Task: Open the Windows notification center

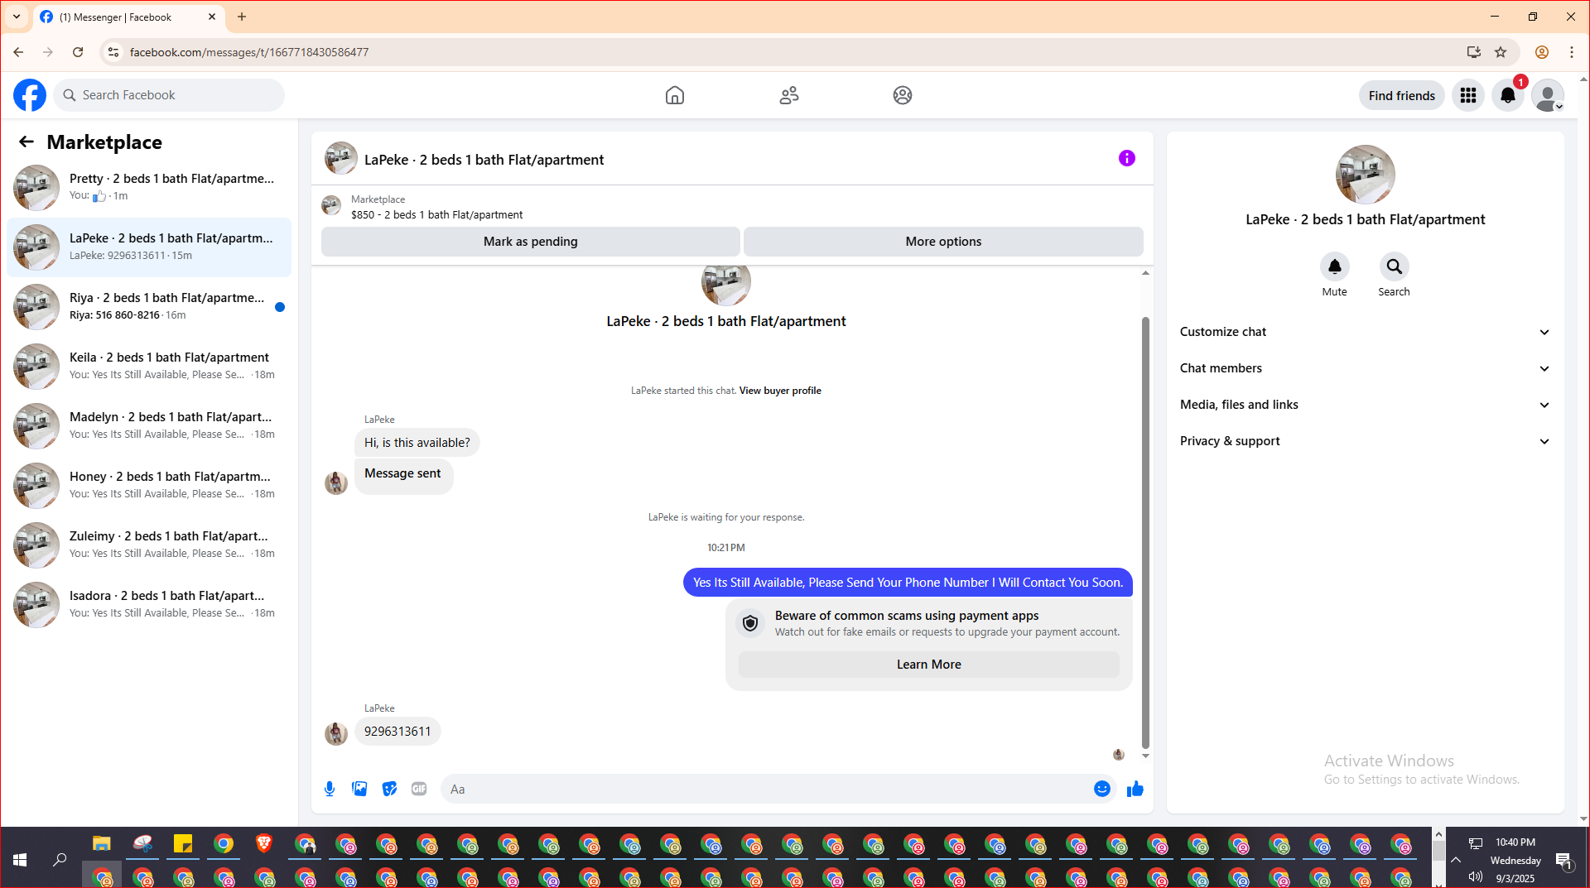Action: (1563, 861)
